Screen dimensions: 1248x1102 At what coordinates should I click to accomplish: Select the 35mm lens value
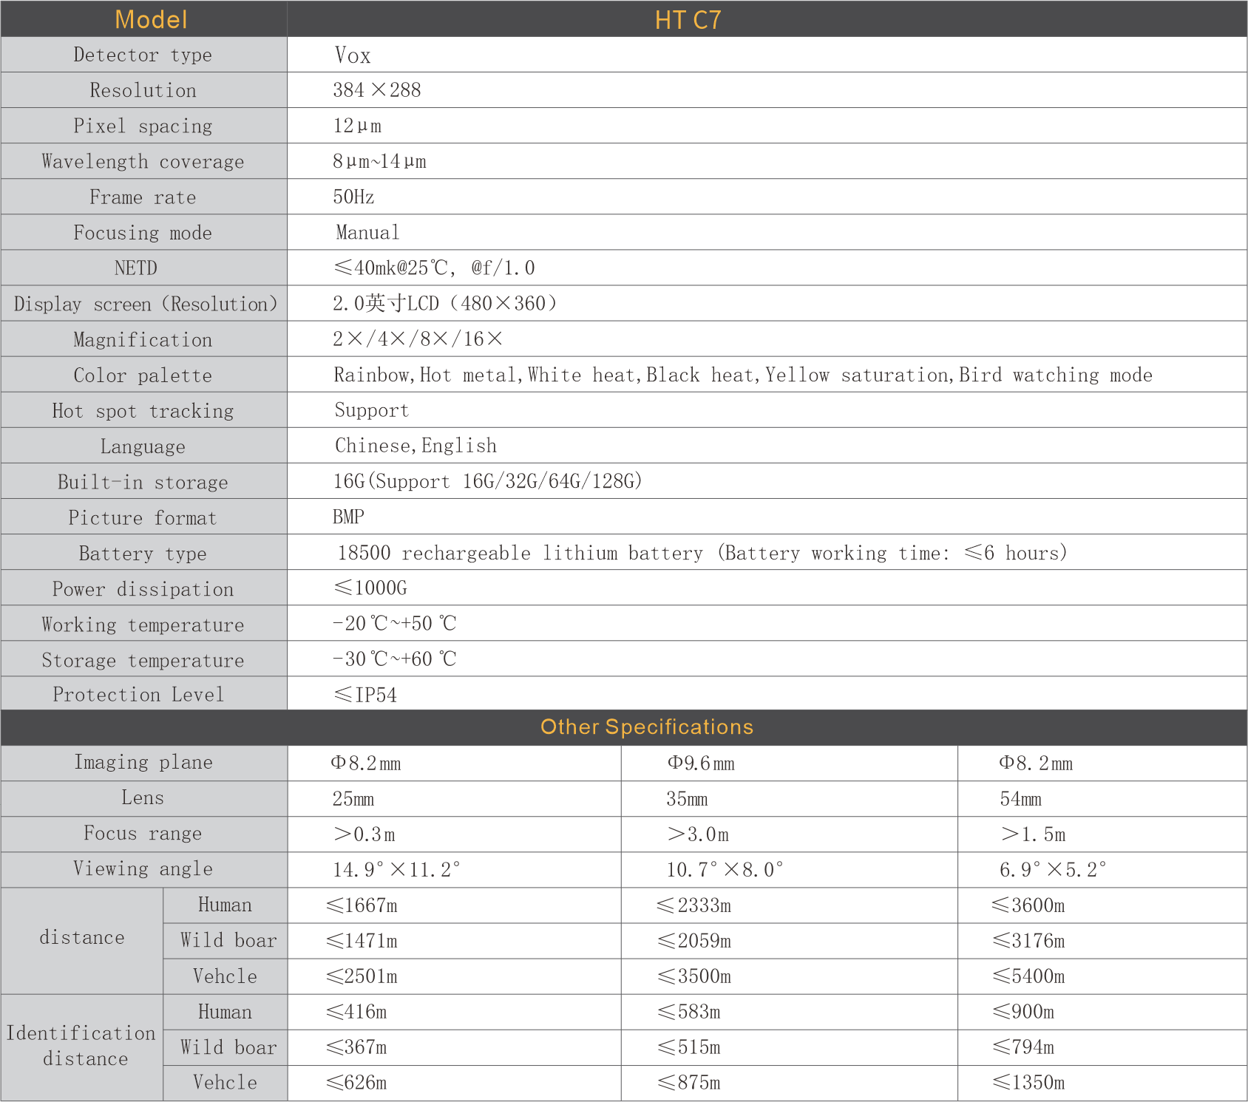(x=687, y=799)
